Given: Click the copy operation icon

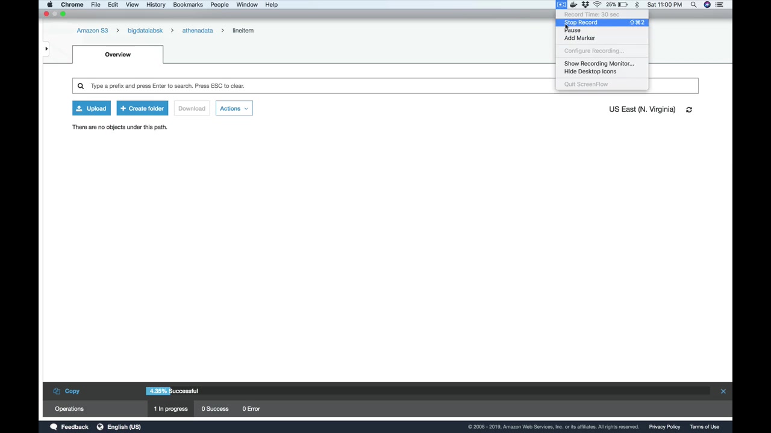Looking at the screenshot, I should pyautogui.click(x=57, y=391).
